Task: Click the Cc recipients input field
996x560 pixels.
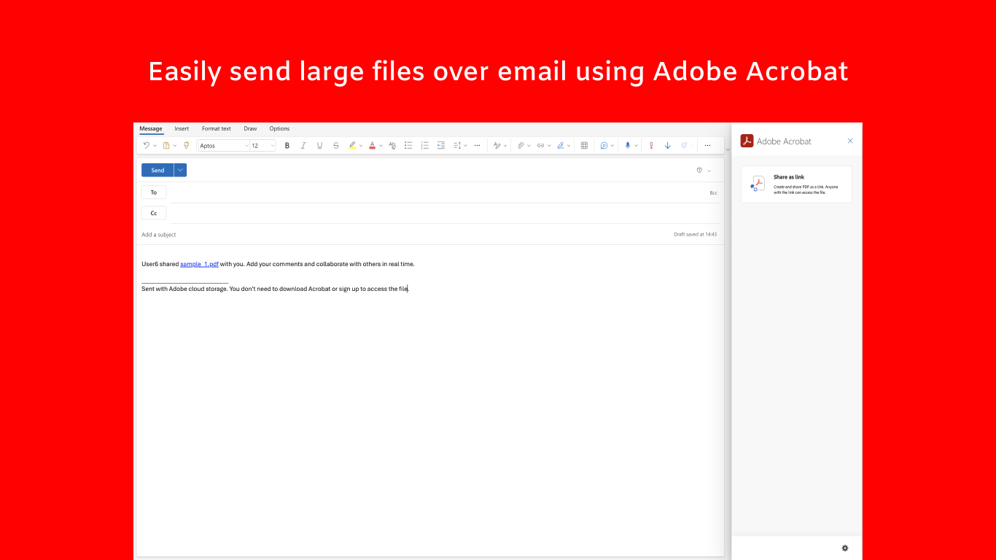Action: (x=445, y=213)
